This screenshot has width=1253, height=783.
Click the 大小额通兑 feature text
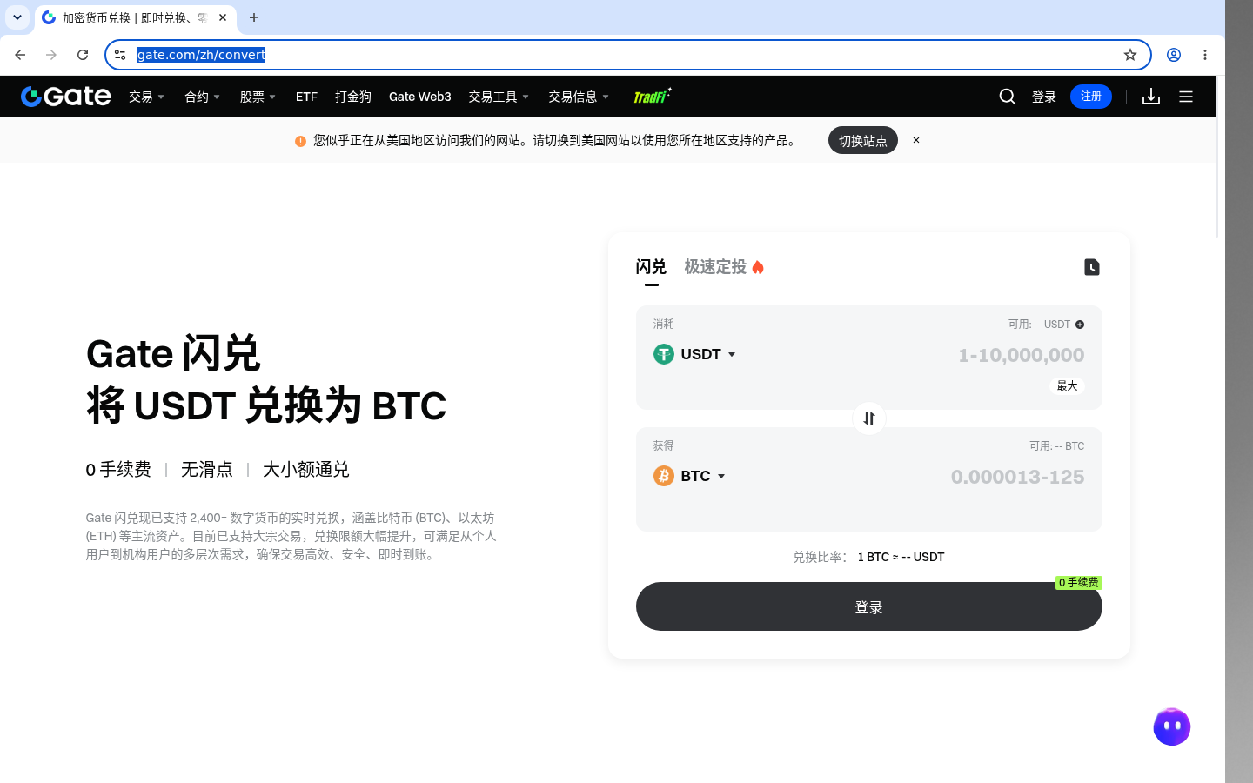pos(306,470)
